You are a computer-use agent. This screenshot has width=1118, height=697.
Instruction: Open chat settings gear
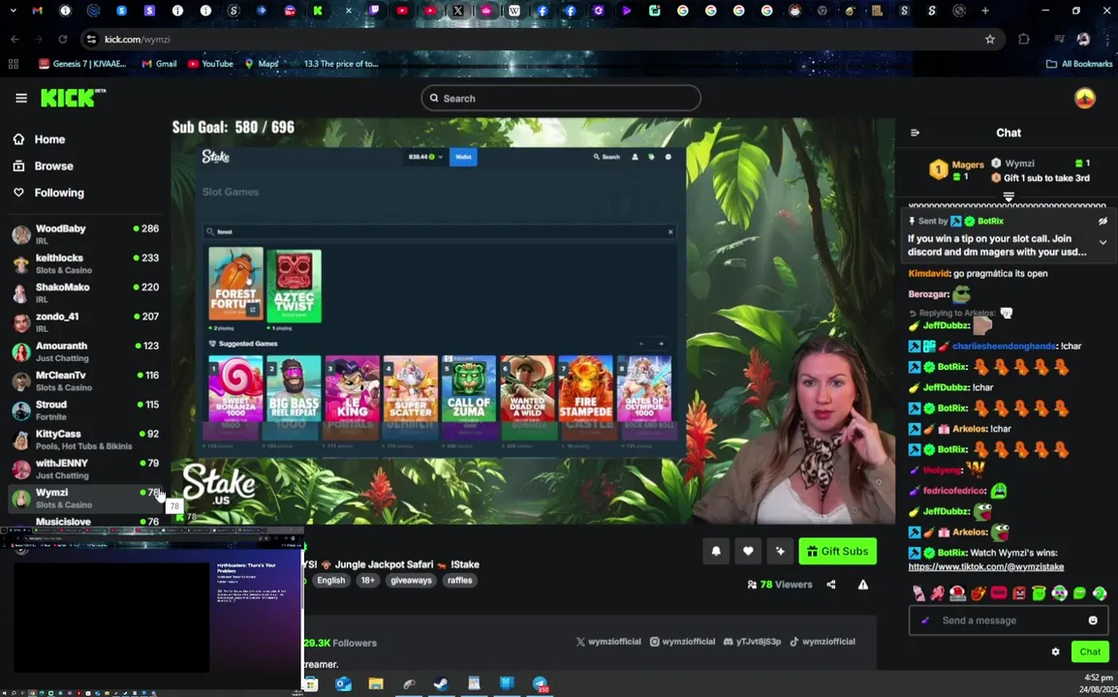click(x=1055, y=652)
